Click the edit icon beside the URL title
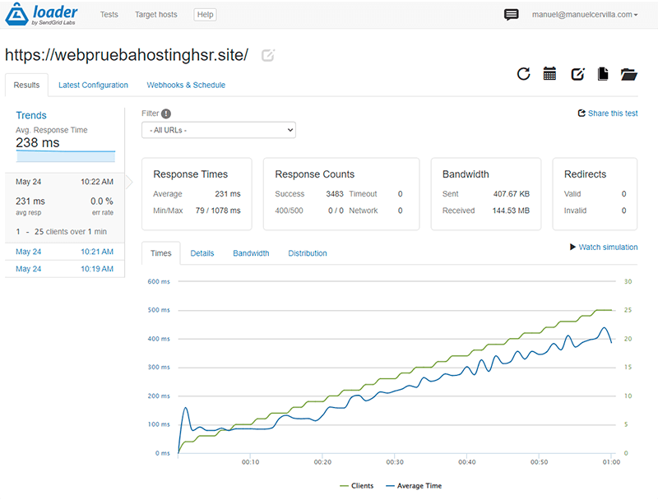This screenshot has height=500, width=658. 268,55
